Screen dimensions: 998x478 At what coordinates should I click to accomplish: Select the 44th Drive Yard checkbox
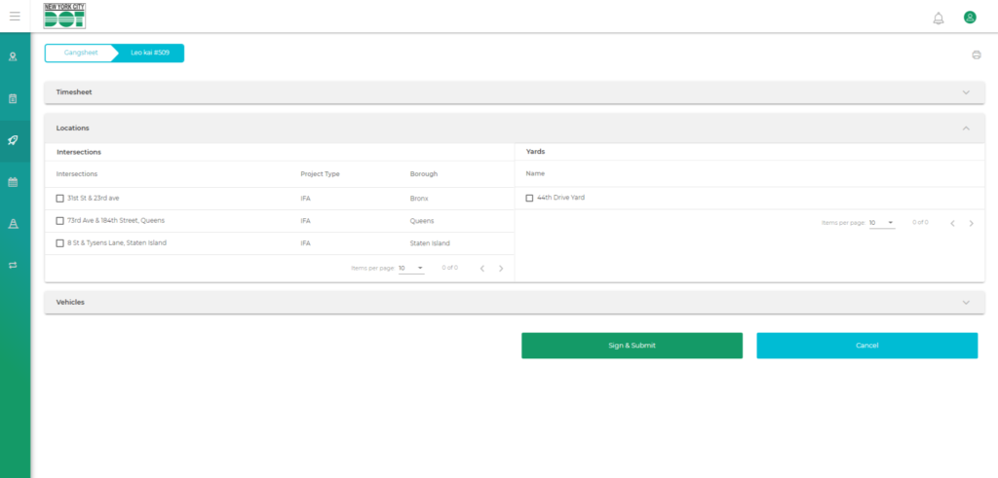pyautogui.click(x=529, y=198)
